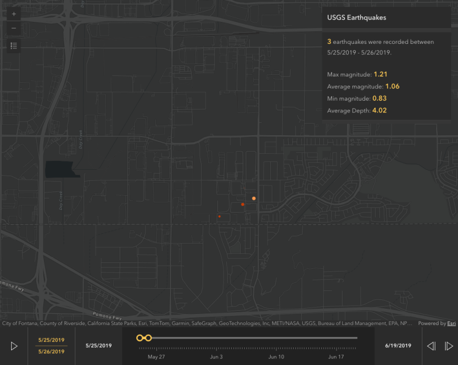
Task: Open the map legend
Action: (14, 46)
